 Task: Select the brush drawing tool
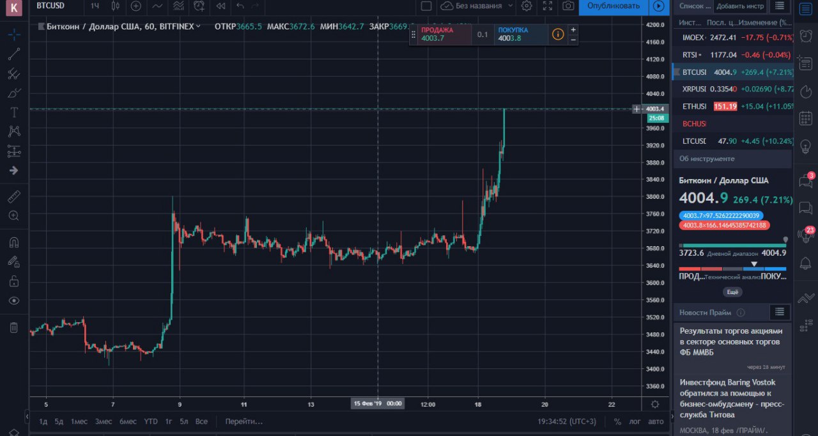(x=14, y=93)
